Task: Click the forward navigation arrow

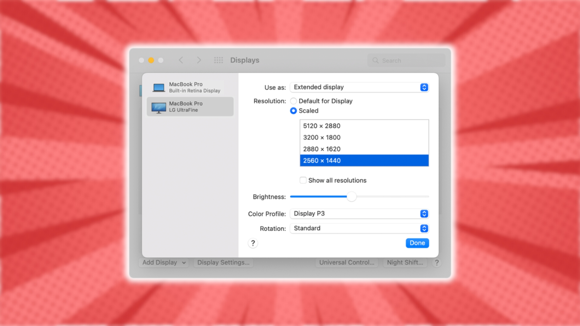Action: pyautogui.click(x=199, y=60)
